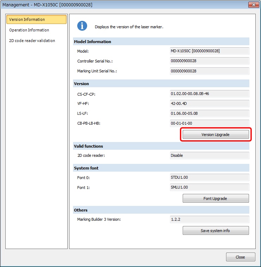261x267 pixels.
Task: Select the Controller Serial No. field
Action: (x=209, y=61)
